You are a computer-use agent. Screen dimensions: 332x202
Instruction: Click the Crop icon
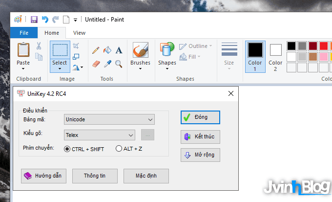pos(76,45)
